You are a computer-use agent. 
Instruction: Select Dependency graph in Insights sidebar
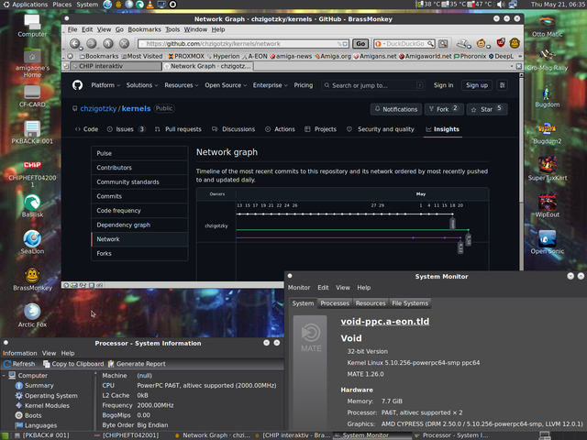139,225
